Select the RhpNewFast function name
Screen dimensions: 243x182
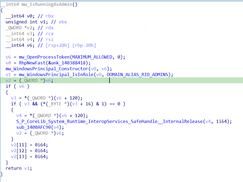click(x=33, y=63)
